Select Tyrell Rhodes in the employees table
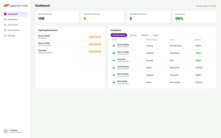 click(x=162, y=68)
